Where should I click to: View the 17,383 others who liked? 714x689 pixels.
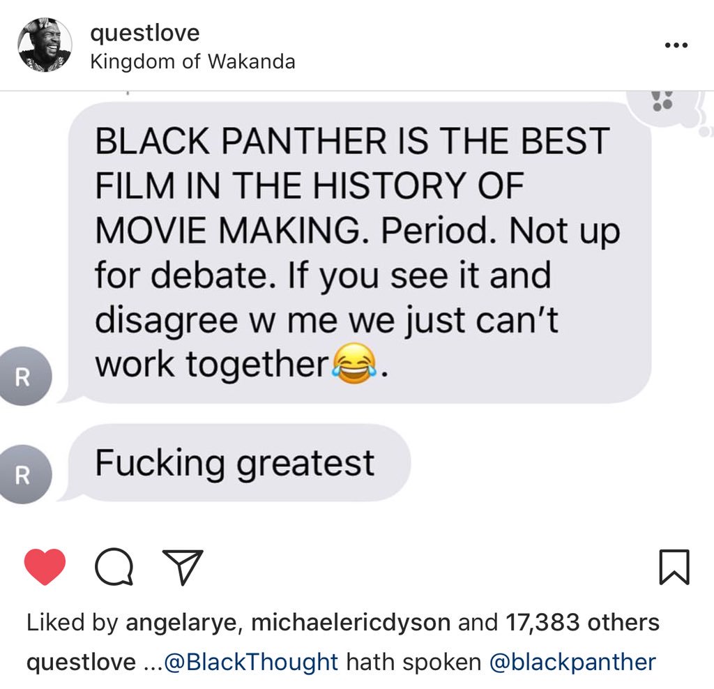[x=582, y=623]
